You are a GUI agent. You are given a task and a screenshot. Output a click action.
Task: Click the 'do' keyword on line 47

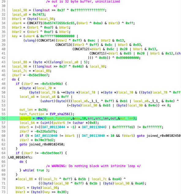(x=14, y=80)
